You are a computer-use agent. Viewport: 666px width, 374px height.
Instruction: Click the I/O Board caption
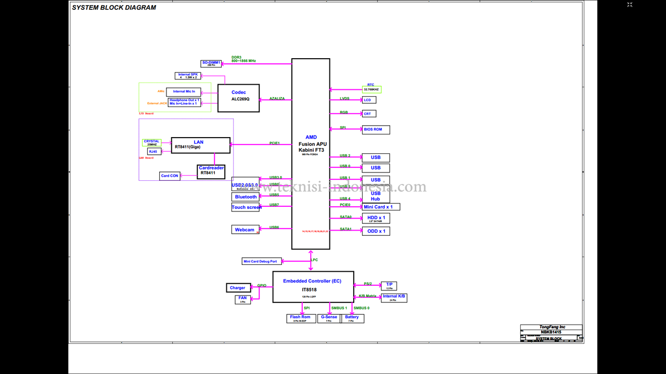pyautogui.click(x=146, y=113)
